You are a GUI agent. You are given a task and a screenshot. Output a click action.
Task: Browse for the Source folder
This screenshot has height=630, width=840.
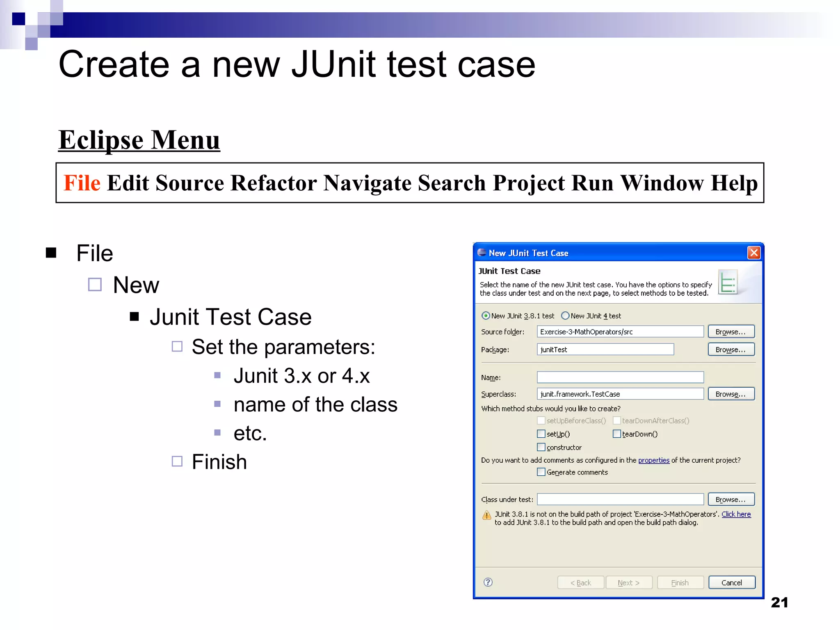(731, 331)
